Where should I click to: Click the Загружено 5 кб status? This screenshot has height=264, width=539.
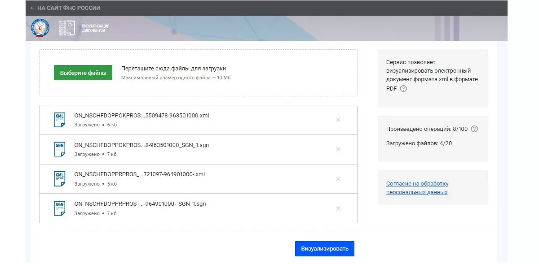coord(95,184)
